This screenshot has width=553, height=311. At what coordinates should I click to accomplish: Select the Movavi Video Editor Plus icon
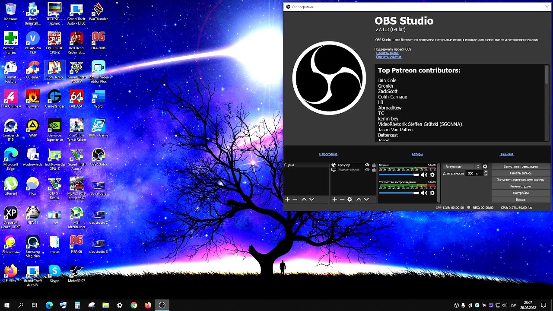click(x=99, y=72)
